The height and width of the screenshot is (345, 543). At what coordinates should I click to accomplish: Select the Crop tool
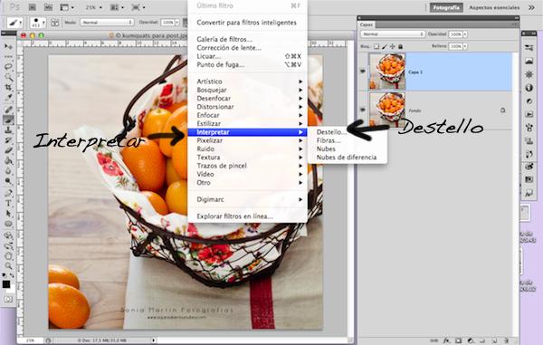(8, 87)
